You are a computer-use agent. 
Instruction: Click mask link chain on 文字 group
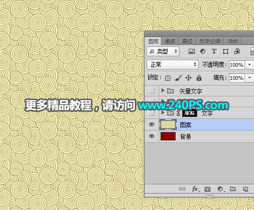click(x=178, y=113)
